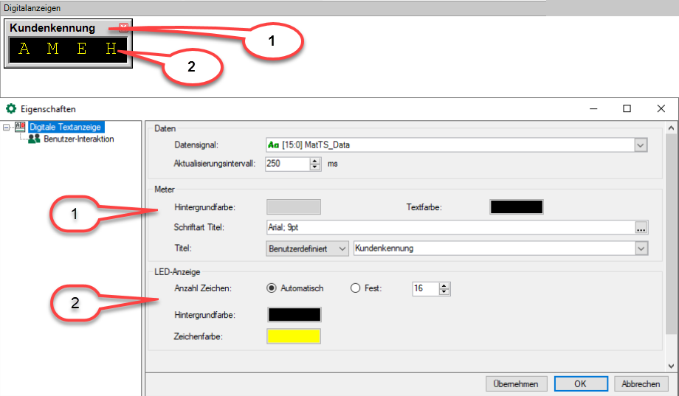Click the Fest character count field

click(x=426, y=288)
